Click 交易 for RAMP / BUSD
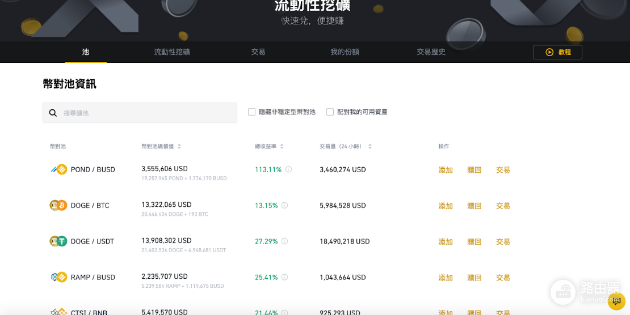Viewport: 630px width, 315px height. (x=503, y=278)
